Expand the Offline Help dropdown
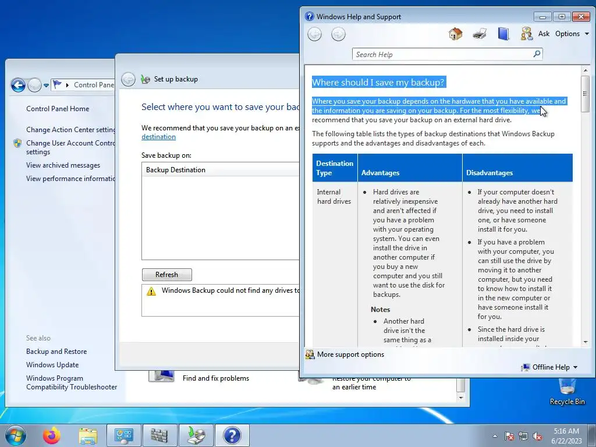The height and width of the screenshot is (447, 596). [551, 367]
